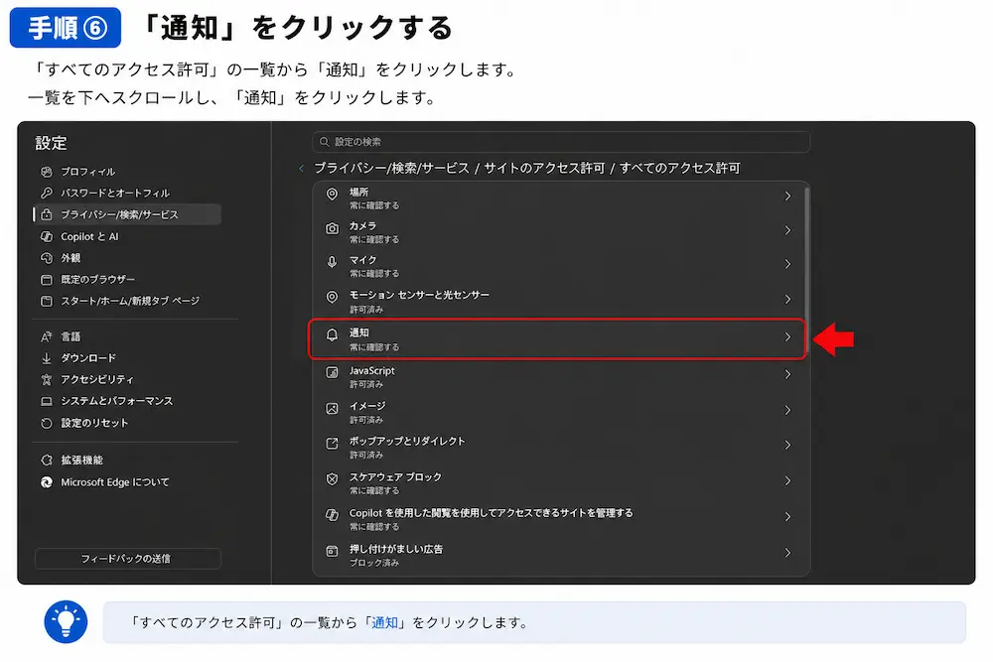Open パスワードとオートフィル section
The image size is (993, 662).
tap(115, 193)
